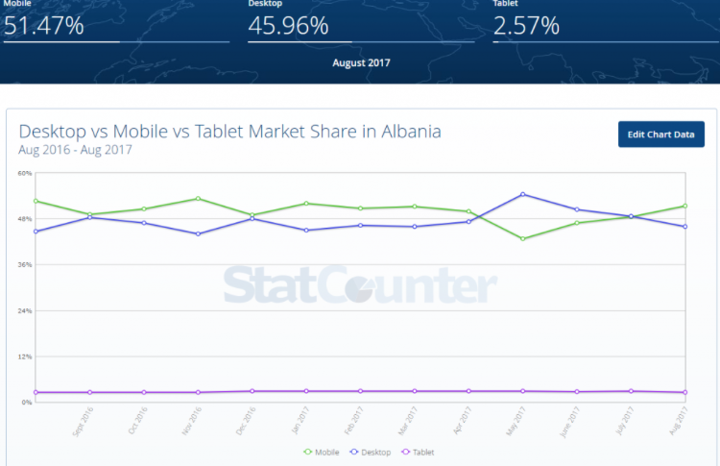Click the Mobile line dip at May 2017
The height and width of the screenshot is (466, 720).
[522, 238]
